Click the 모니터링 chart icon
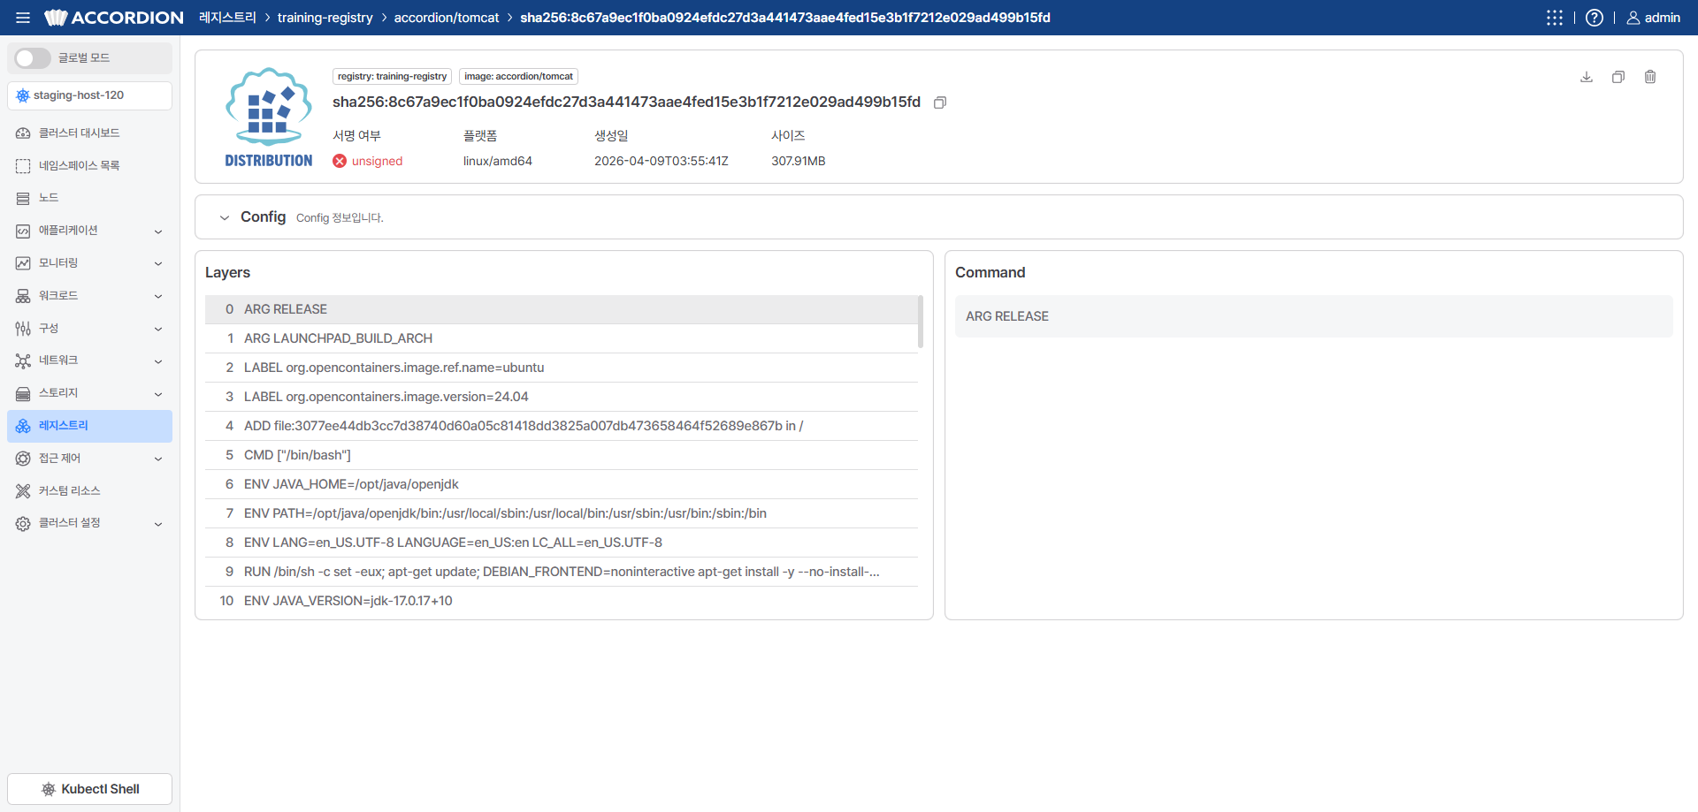The width and height of the screenshot is (1698, 812). [x=23, y=263]
